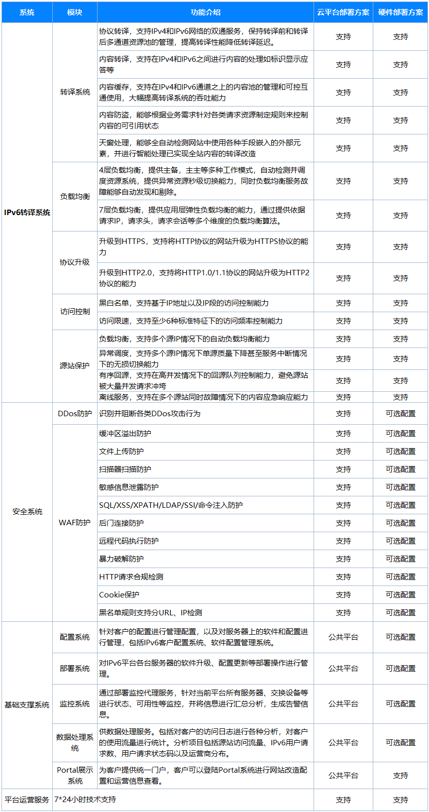Click the 功能介绍 column header
429x812 pixels.
click(x=206, y=12)
